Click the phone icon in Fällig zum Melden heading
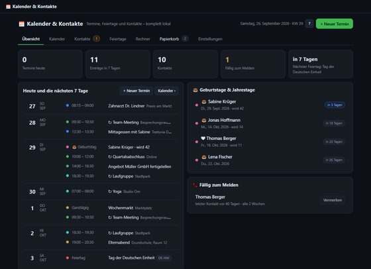The width and height of the screenshot is (371, 269). pyautogui.click(x=195, y=185)
